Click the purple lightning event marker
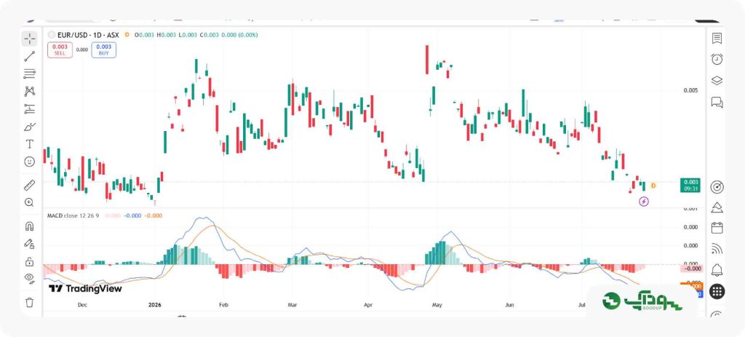The height and width of the screenshot is (337, 745). [x=644, y=202]
